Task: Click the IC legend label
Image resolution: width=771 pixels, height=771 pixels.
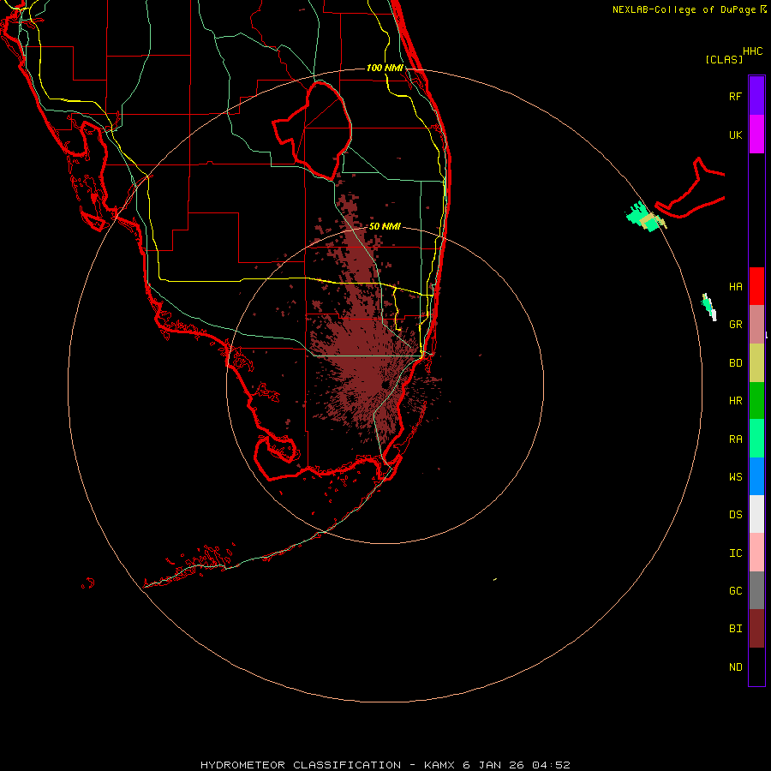Action: pyautogui.click(x=735, y=553)
